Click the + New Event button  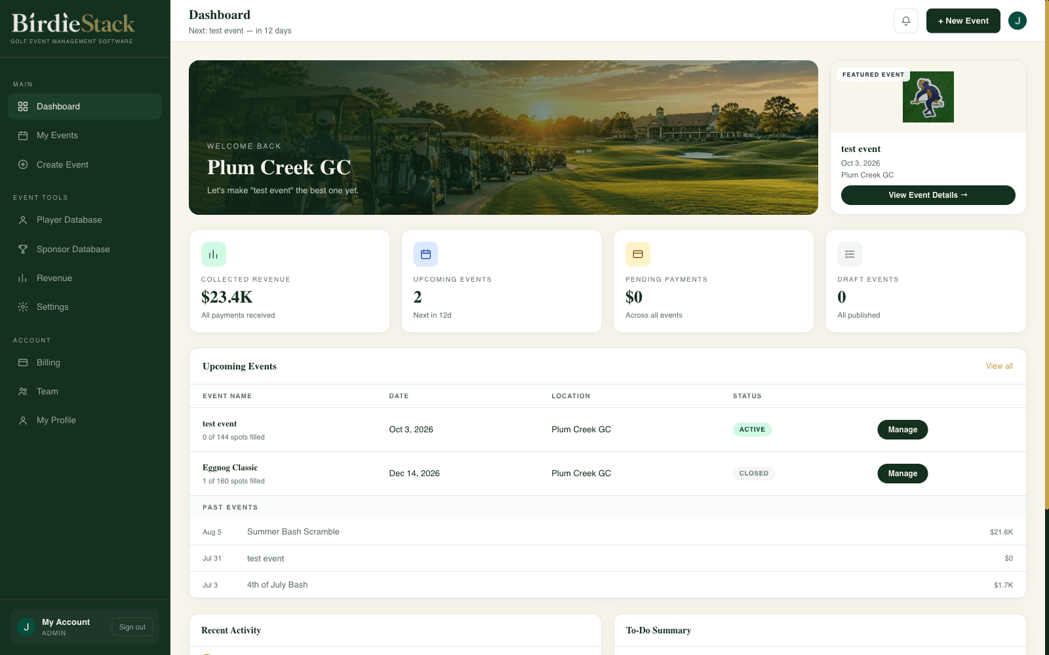(963, 21)
